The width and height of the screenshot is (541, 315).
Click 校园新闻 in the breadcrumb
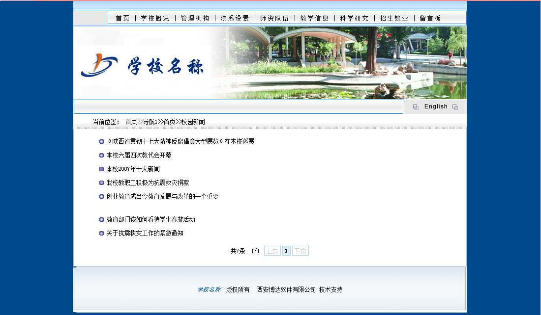(193, 122)
